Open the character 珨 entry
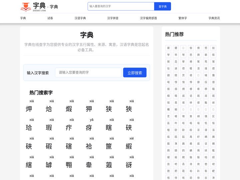Image resolution: width=240 pixels, height=180 pixels. (x=29, y=127)
